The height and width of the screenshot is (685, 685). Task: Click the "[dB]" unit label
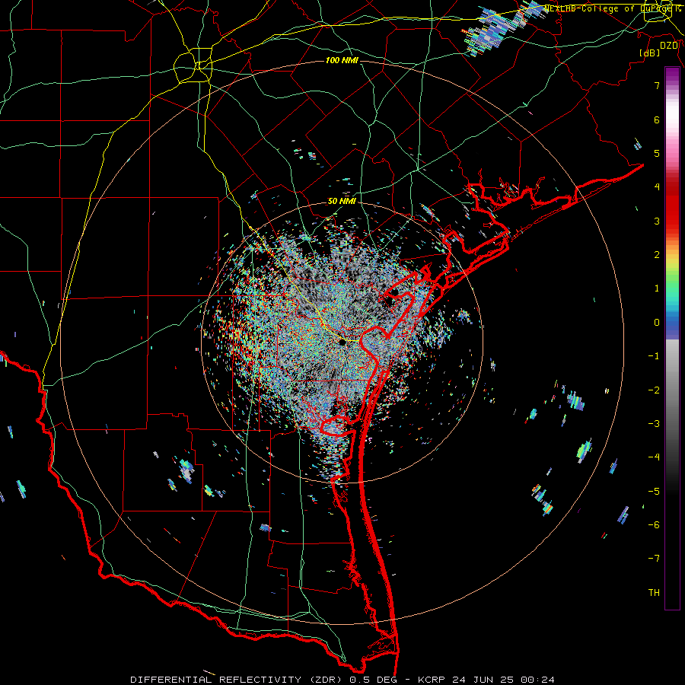point(650,53)
